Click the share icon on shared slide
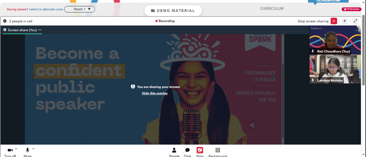Image resolution: width=366 pixels, height=157 pixels. 252,125
